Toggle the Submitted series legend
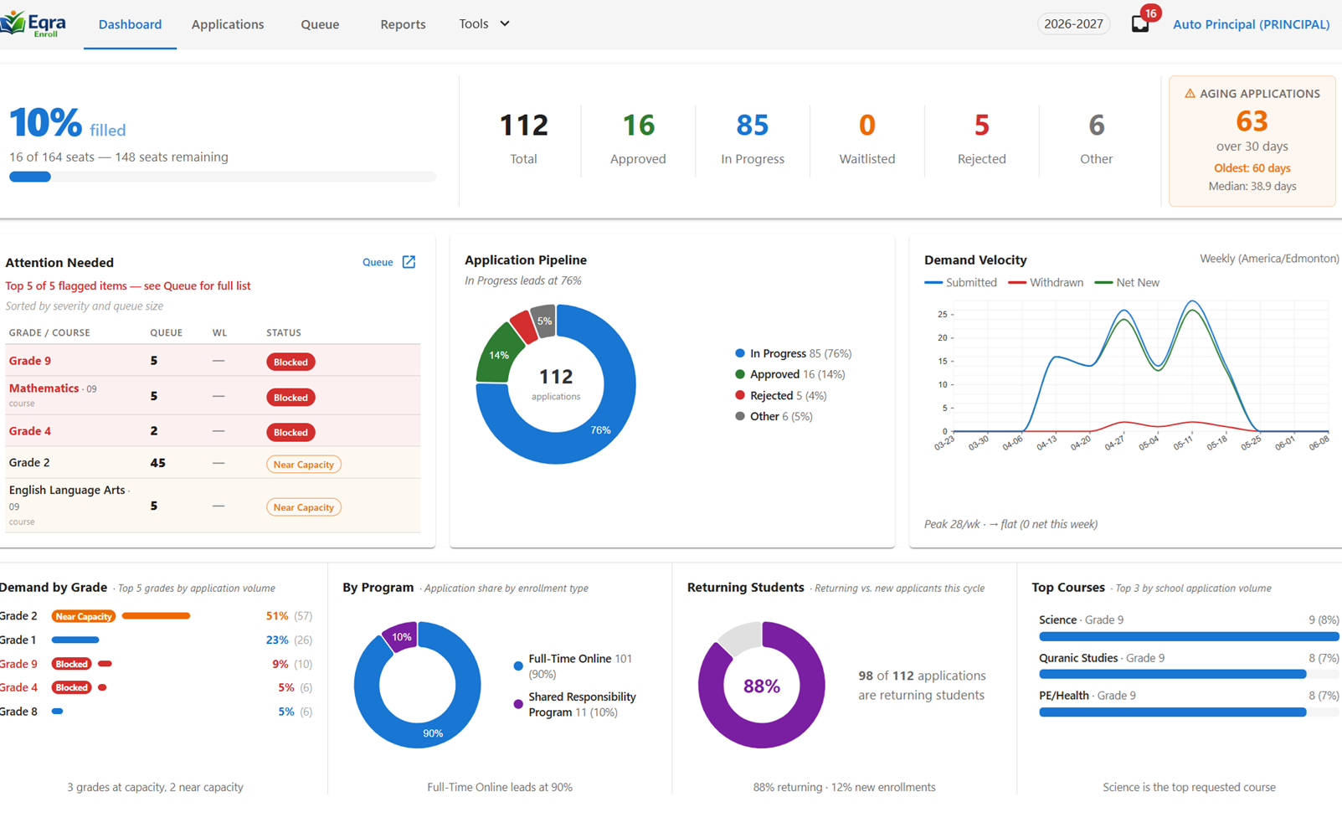Viewport: 1342px width, 838px height. coord(960,283)
